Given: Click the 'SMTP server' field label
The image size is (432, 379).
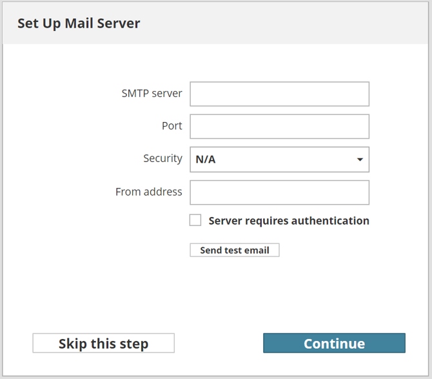Looking at the screenshot, I should point(152,94).
